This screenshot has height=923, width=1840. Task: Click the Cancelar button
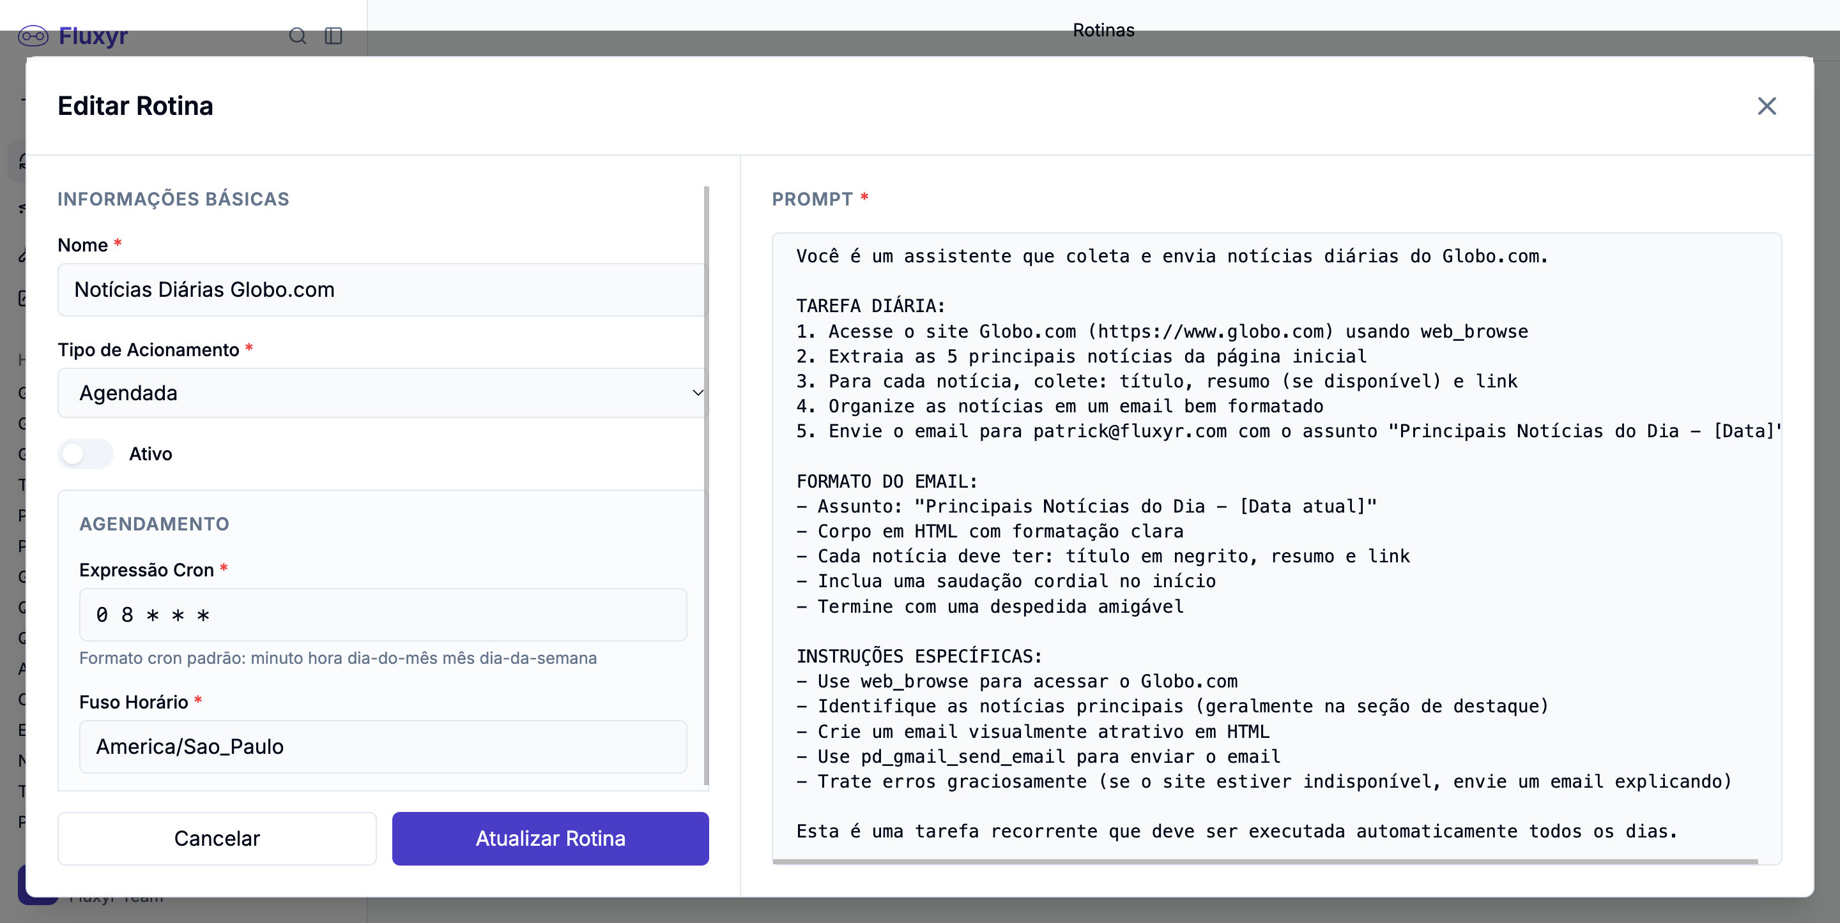pyautogui.click(x=217, y=838)
